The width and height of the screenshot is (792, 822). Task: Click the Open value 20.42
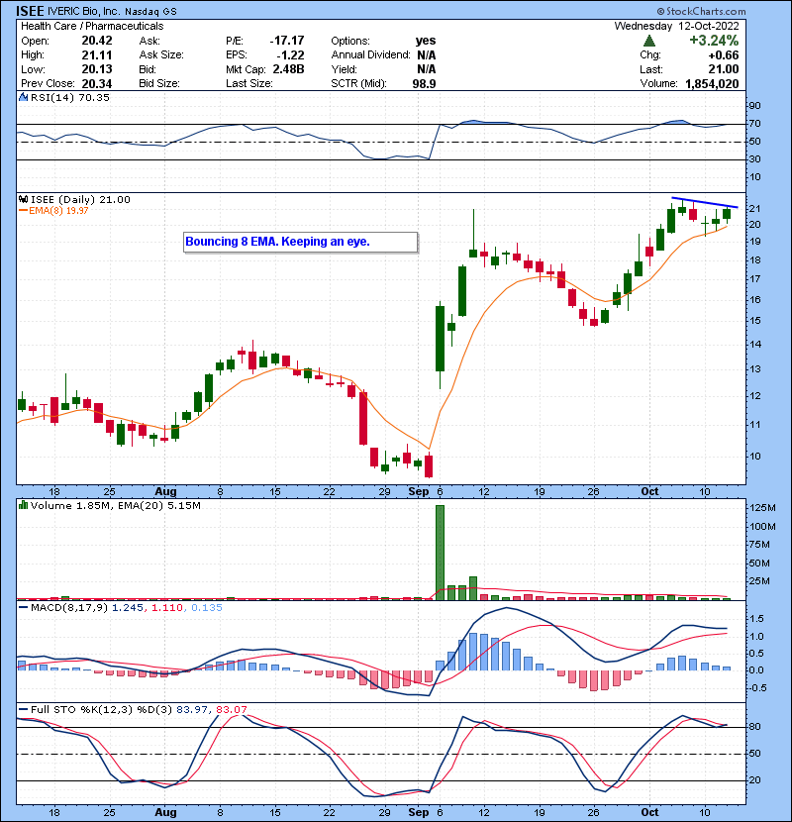click(96, 41)
